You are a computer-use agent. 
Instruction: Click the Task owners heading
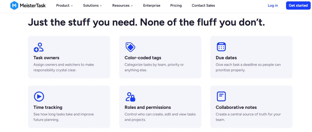tap(46, 58)
